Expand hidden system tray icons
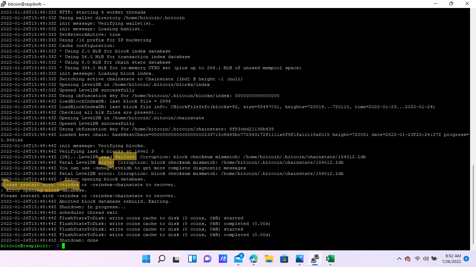This screenshot has height=267, width=476. tap(399, 259)
